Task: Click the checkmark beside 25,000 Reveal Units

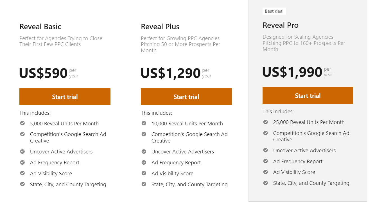Action: tap(266, 122)
